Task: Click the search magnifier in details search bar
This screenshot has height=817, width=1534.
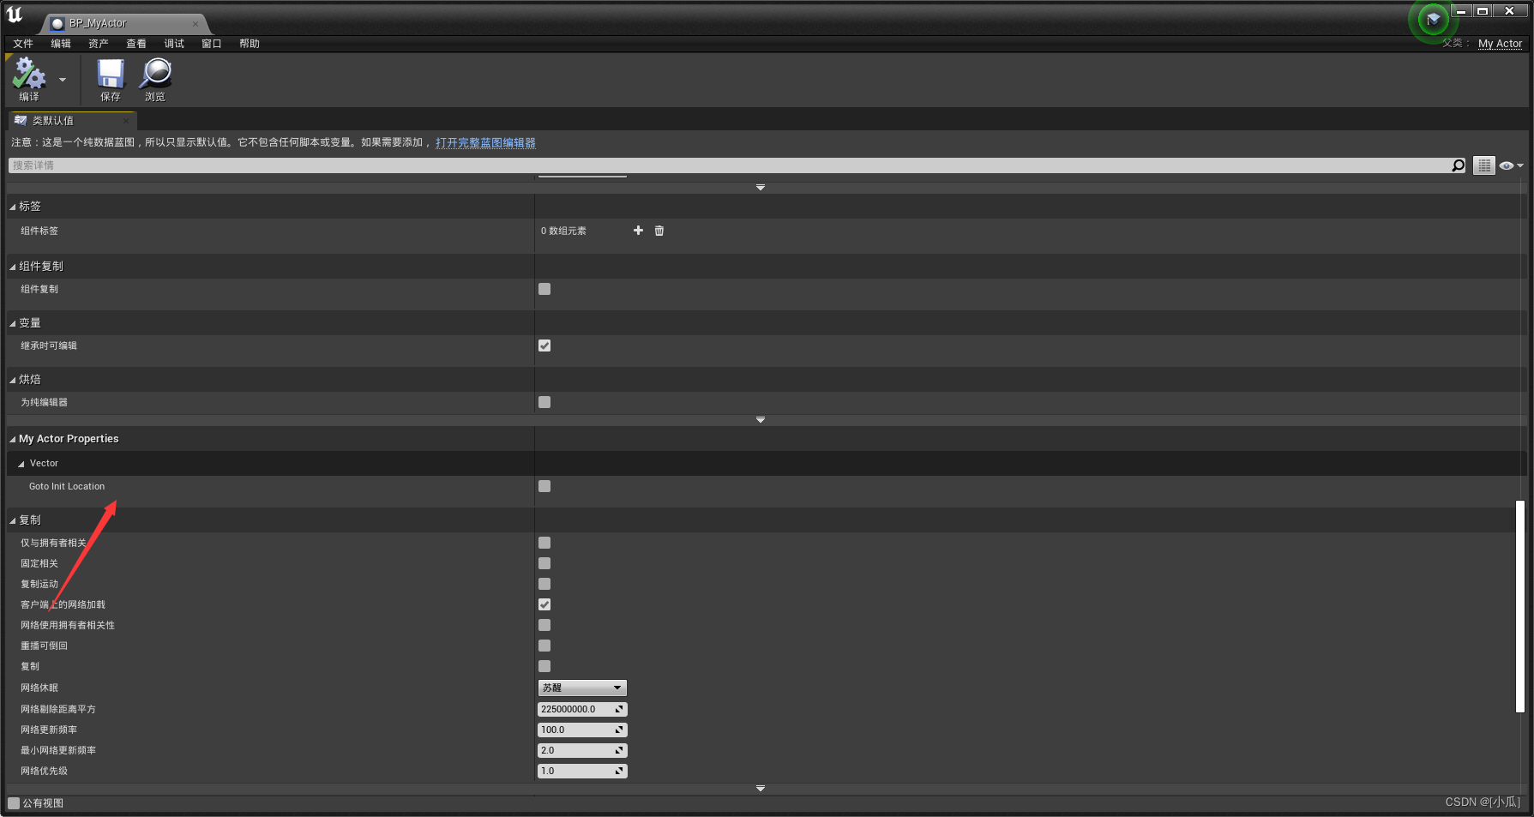Action: click(x=1458, y=165)
